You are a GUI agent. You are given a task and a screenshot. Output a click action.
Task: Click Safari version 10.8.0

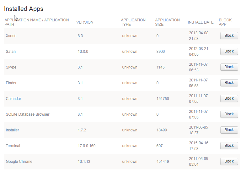[x=83, y=52]
